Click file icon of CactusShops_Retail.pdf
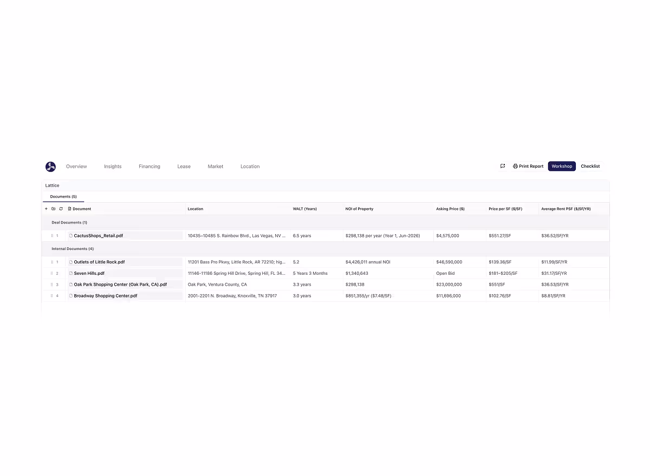This screenshot has height=476, width=650. click(70, 236)
